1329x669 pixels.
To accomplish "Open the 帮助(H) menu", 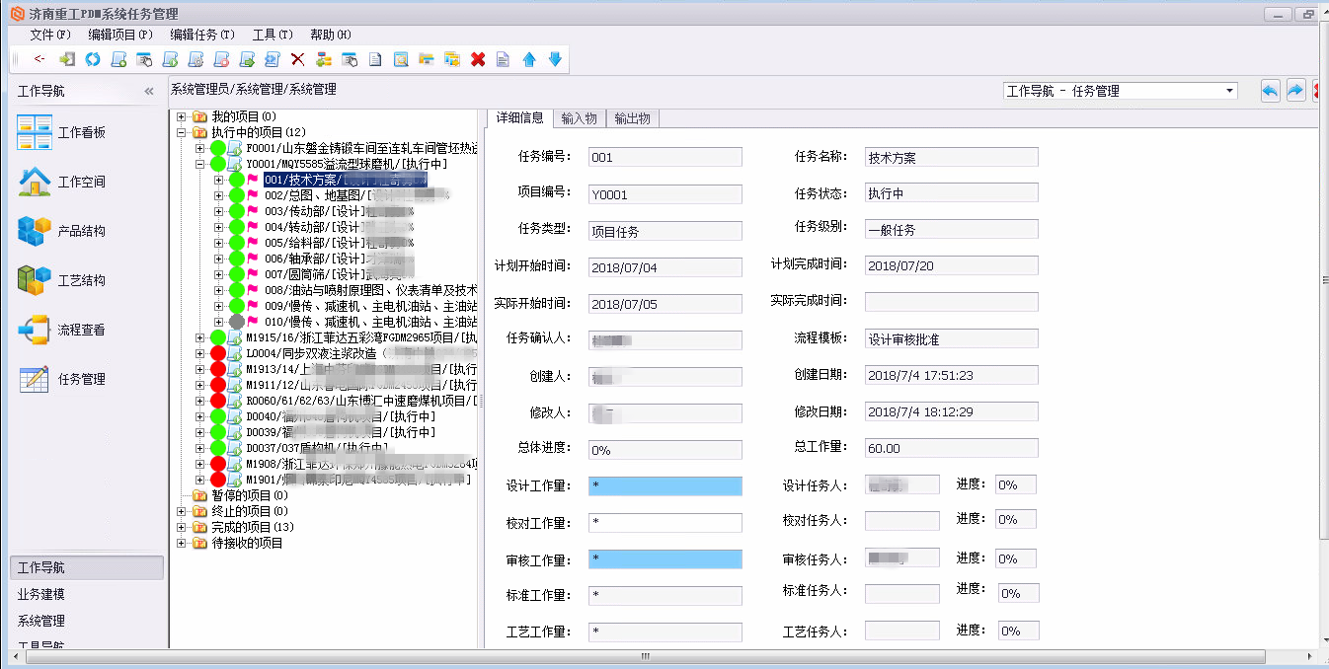I will tap(331, 35).
